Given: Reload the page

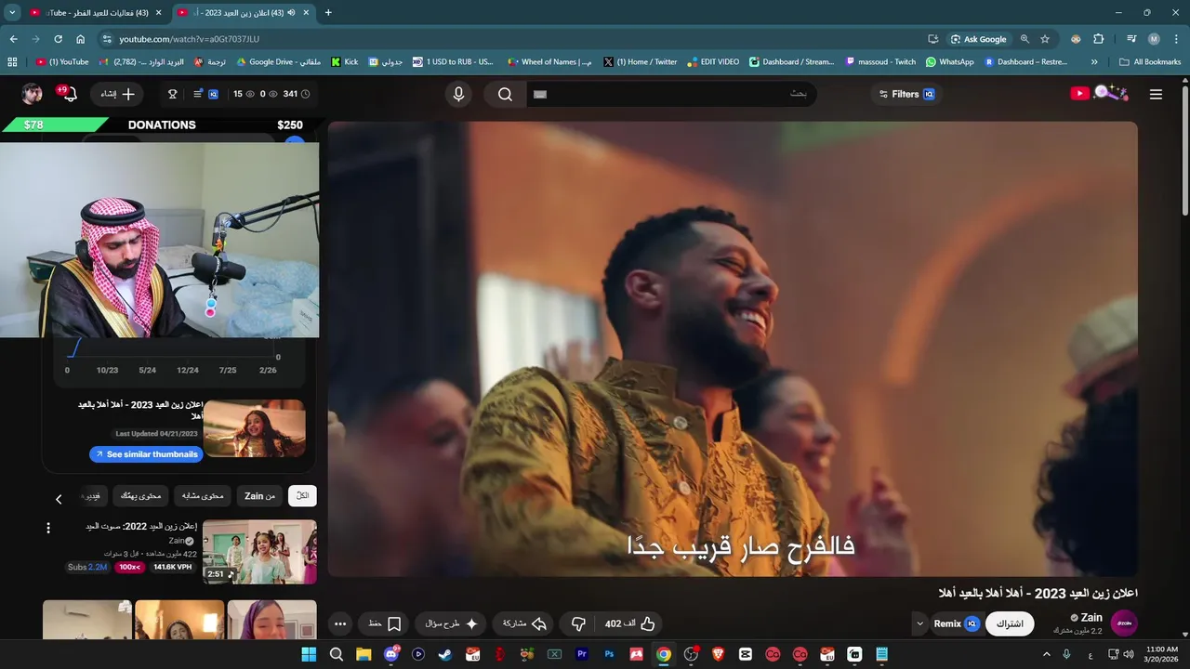Looking at the screenshot, I should 58,39.
